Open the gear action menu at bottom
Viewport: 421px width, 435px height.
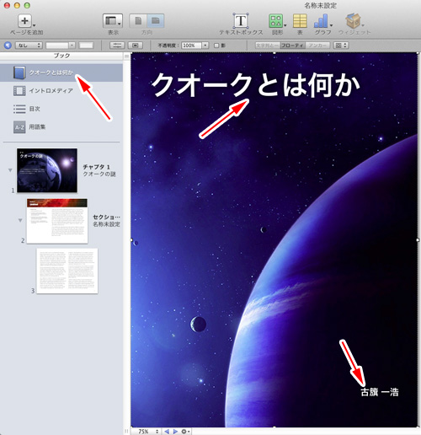click(185, 432)
